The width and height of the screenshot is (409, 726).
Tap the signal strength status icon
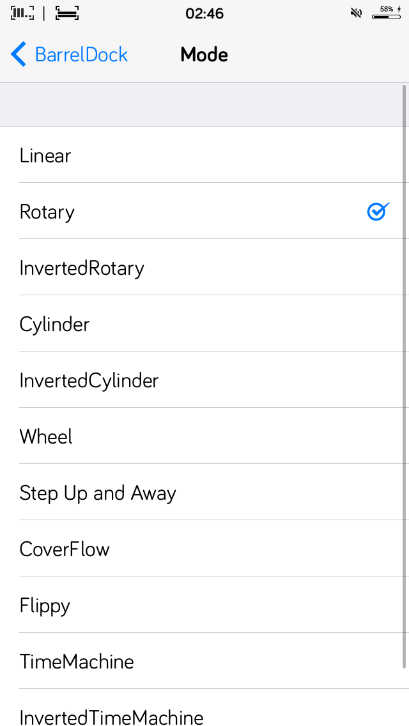coord(22,13)
